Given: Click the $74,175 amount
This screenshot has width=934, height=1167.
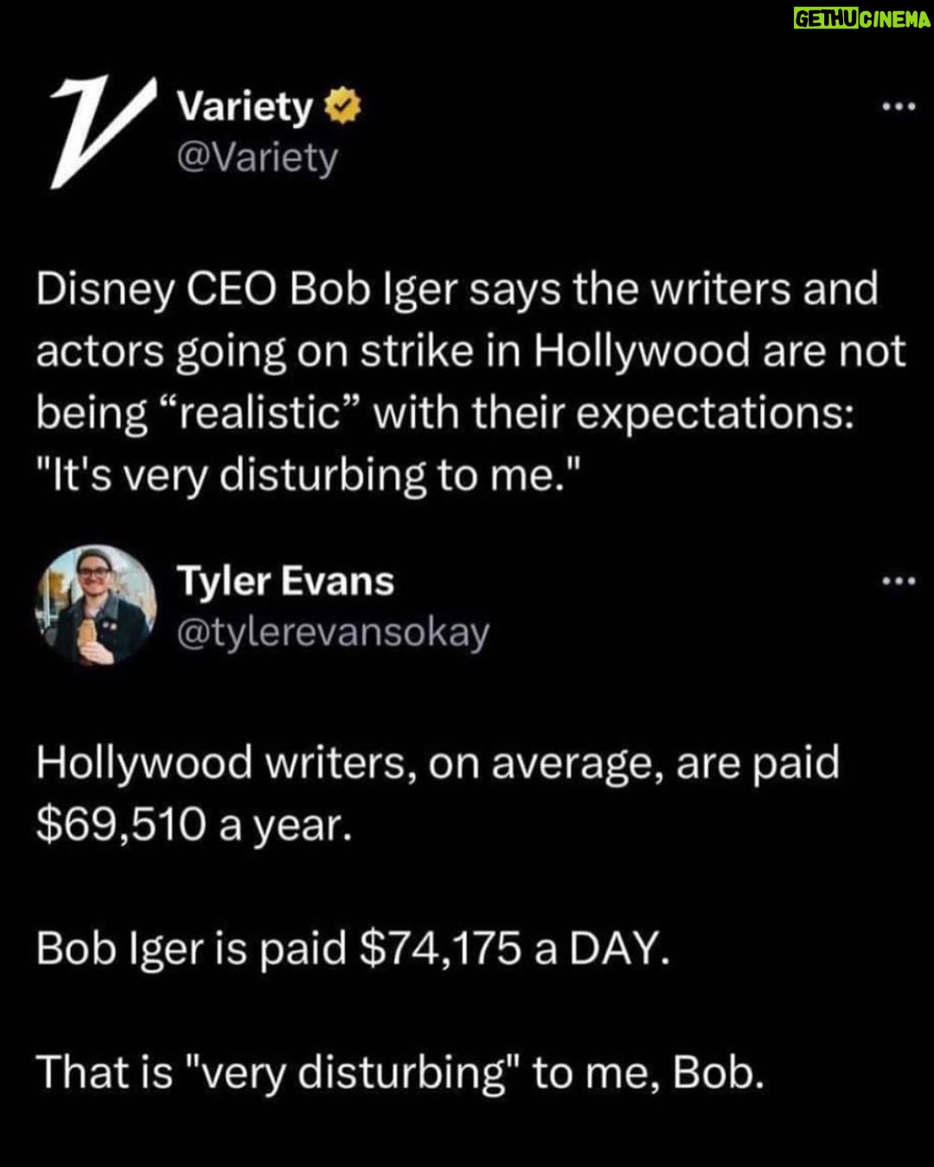Looking at the screenshot, I should (440, 948).
